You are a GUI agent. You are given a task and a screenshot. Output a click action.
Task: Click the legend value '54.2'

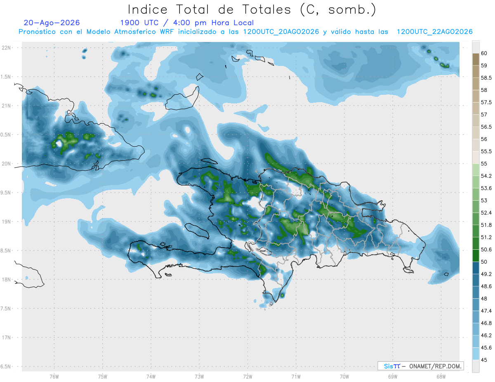pyautogui.click(x=486, y=176)
